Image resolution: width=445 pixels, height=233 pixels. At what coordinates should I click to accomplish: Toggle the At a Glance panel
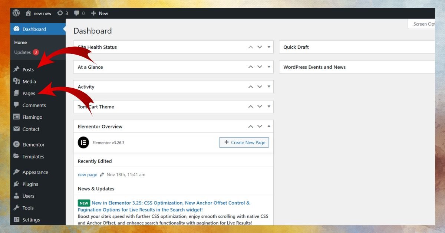click(269, 67)
